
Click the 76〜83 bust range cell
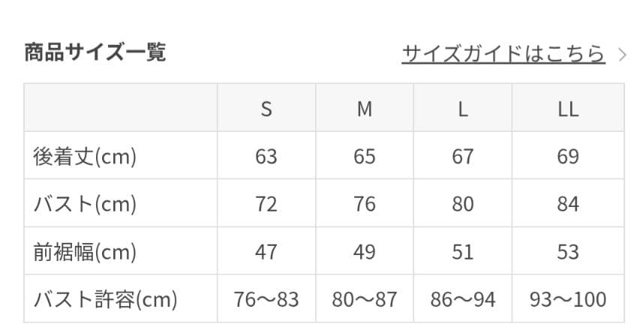click(266, 299)
